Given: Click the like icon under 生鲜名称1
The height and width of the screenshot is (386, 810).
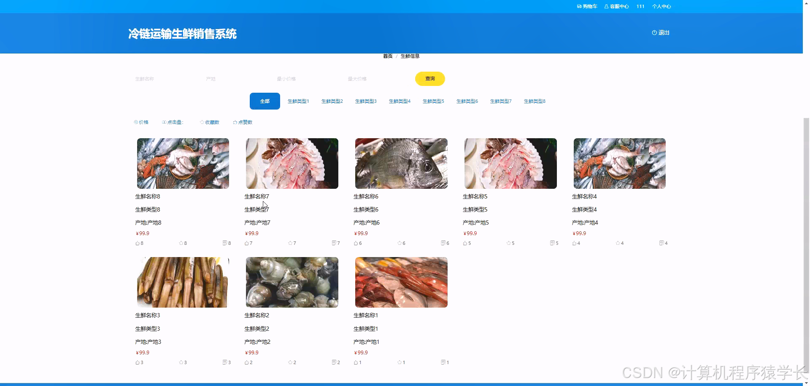Looking at the screenshot, I should click(355, 362).
